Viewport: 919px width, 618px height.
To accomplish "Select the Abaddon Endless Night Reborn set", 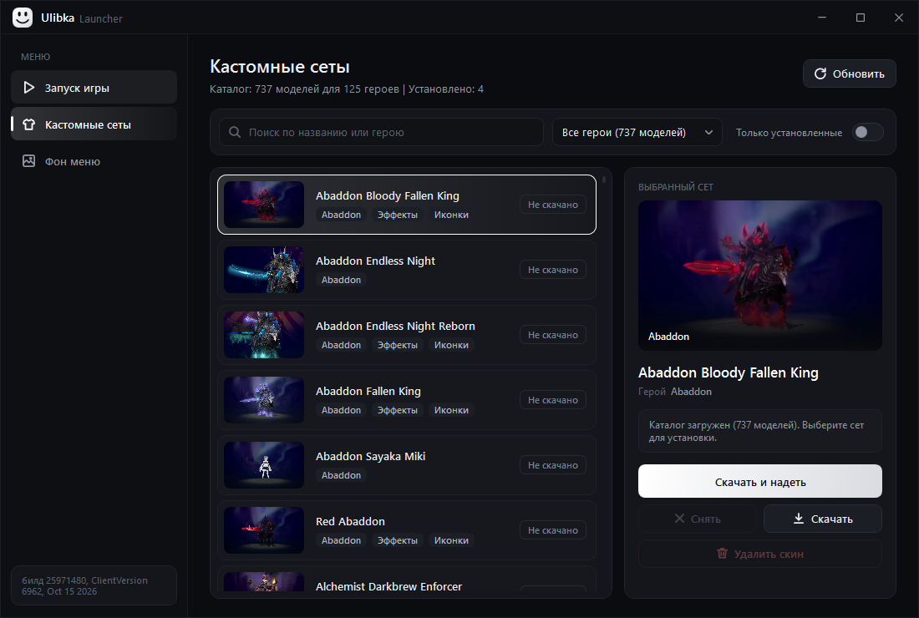I will (407, 335).
